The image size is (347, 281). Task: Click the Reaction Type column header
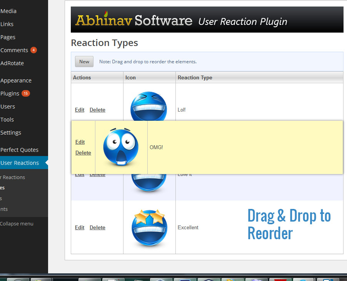pyautogui.click(x=195, y=77)
